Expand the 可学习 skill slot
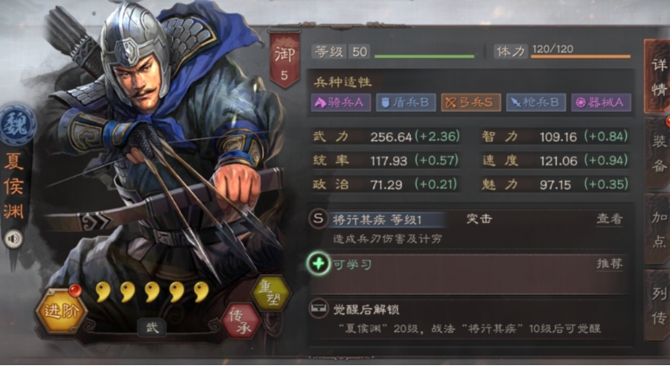Viewport: 670px width, 366px height. tap(469, 273)
